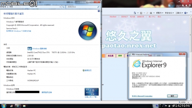The width and height of the screenshot is (192, 108).
Task: Click refresh button beside Control Panel address bar
Action: coord(63,7)
